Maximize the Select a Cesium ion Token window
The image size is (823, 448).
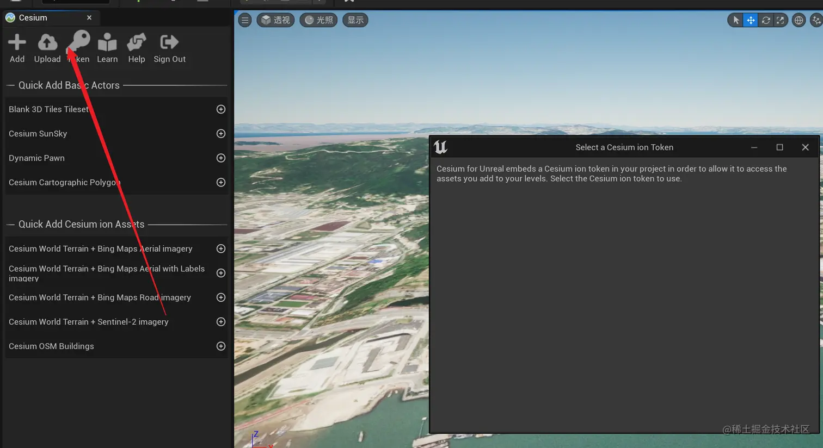coord(779,147)
